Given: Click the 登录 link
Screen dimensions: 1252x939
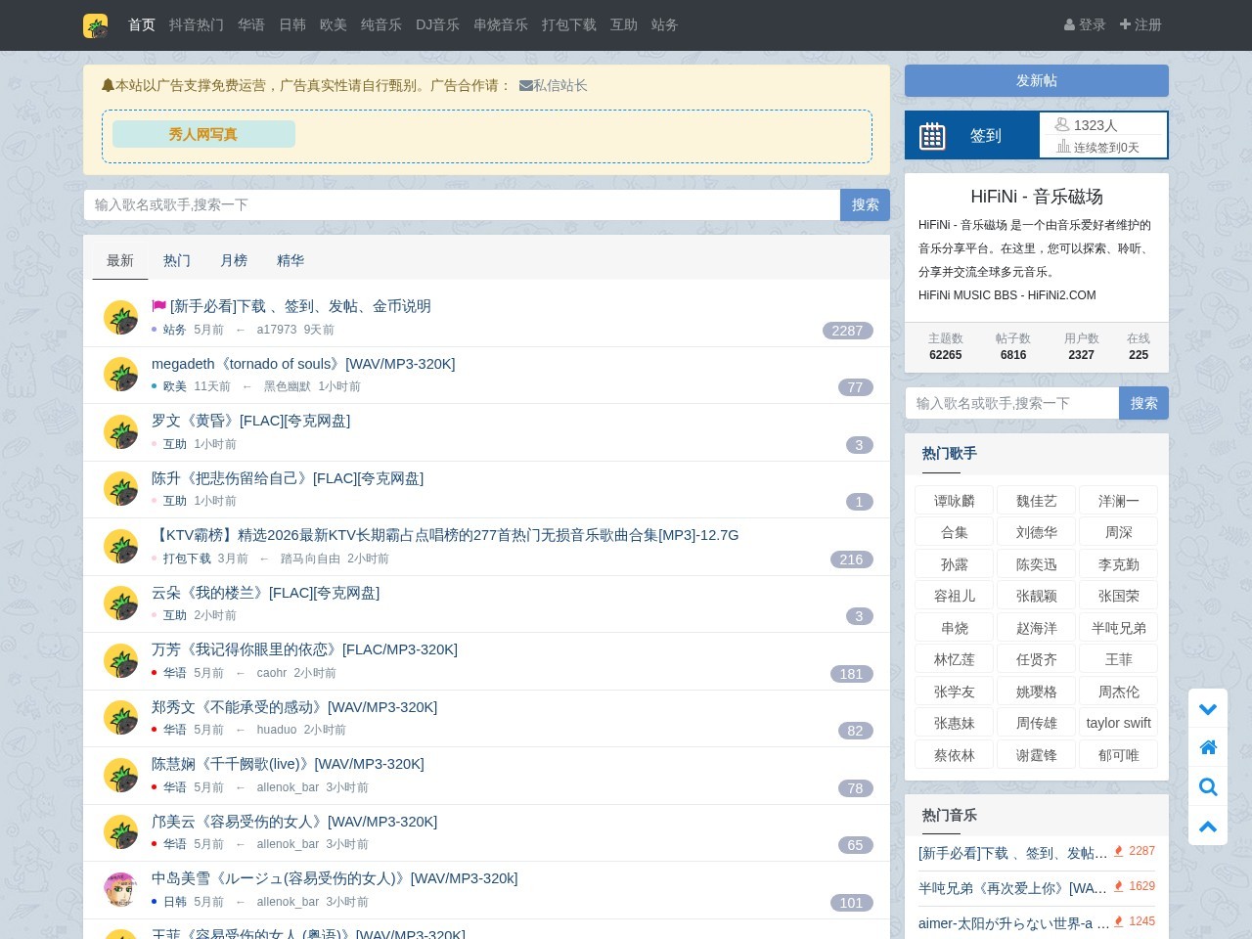Looking at the screenshot, I should [1085, 25].
